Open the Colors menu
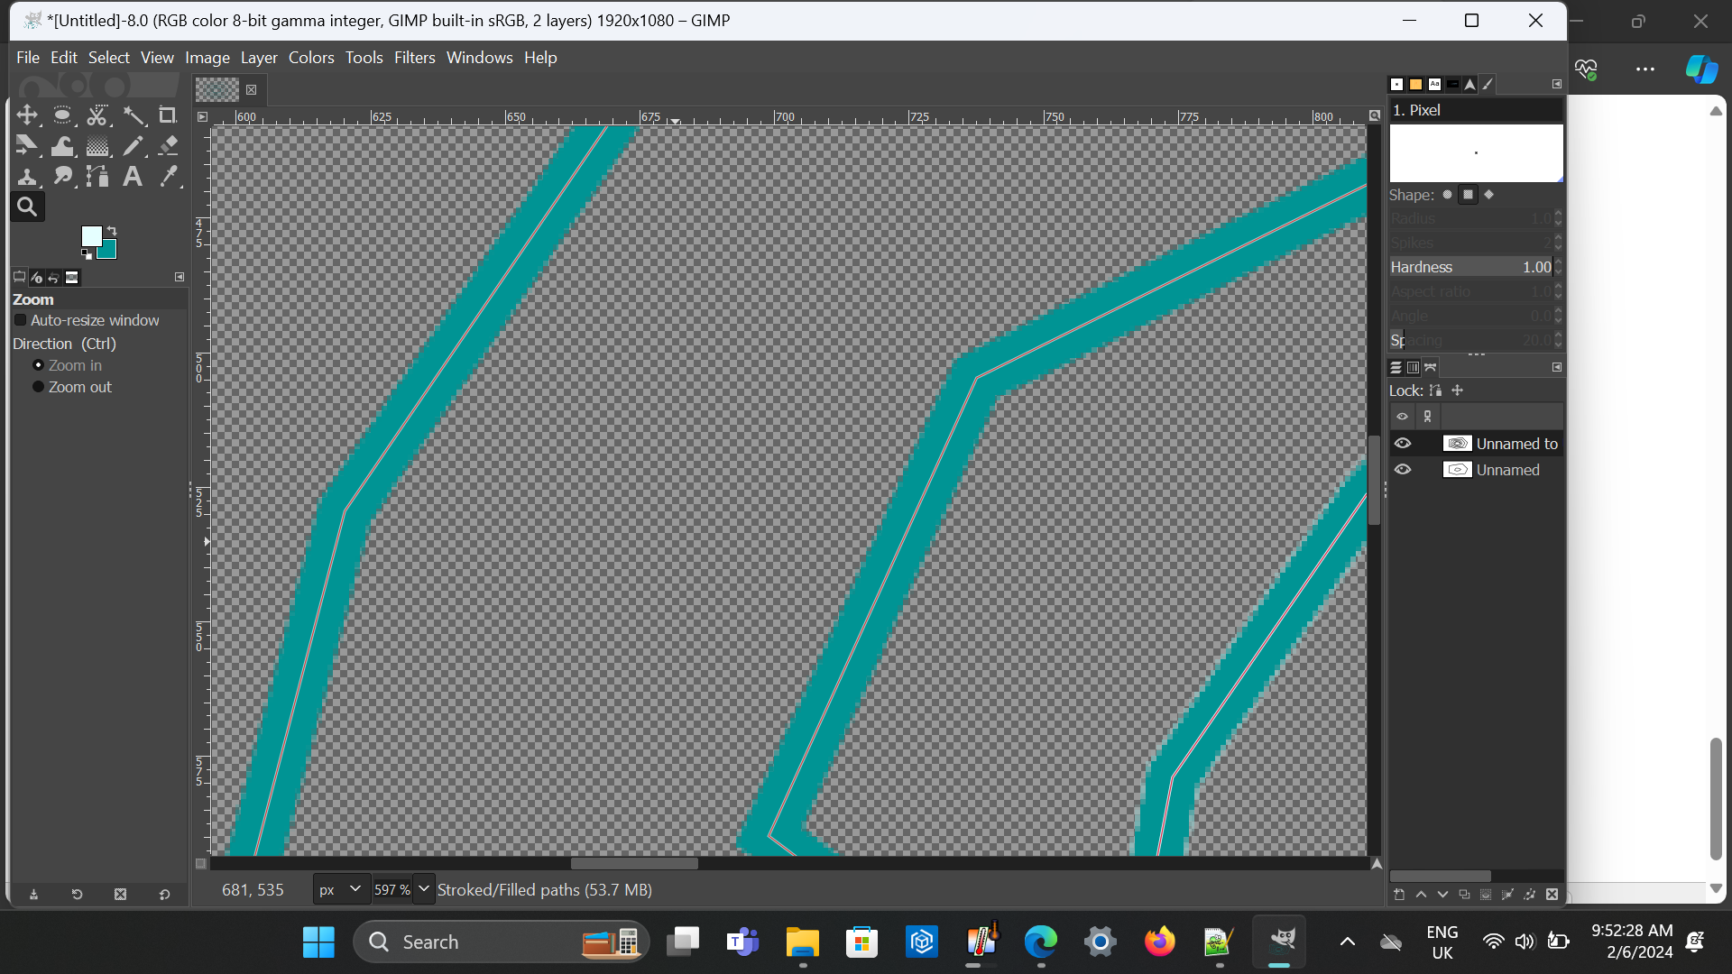The image size is (1732, 974). click(311, 58)
